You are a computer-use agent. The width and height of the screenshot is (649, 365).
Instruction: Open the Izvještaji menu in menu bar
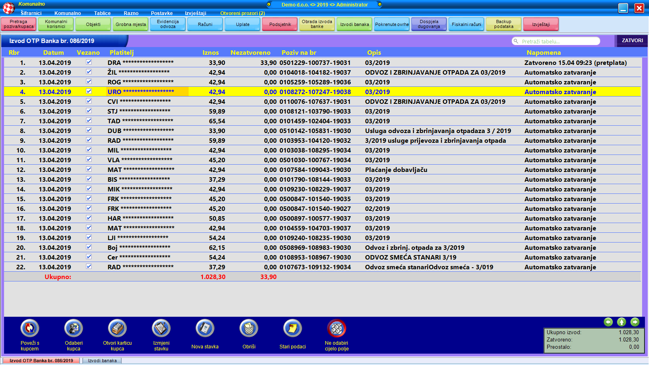pos(196,13)
